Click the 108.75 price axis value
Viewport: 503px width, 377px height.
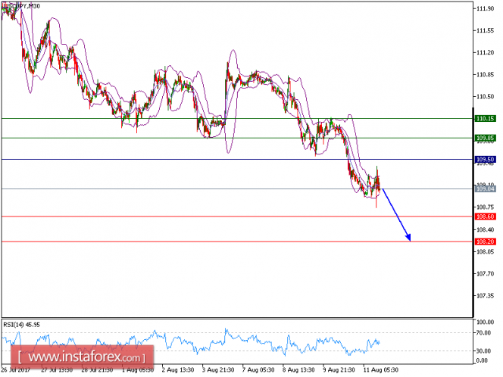[x=485, y=207]
